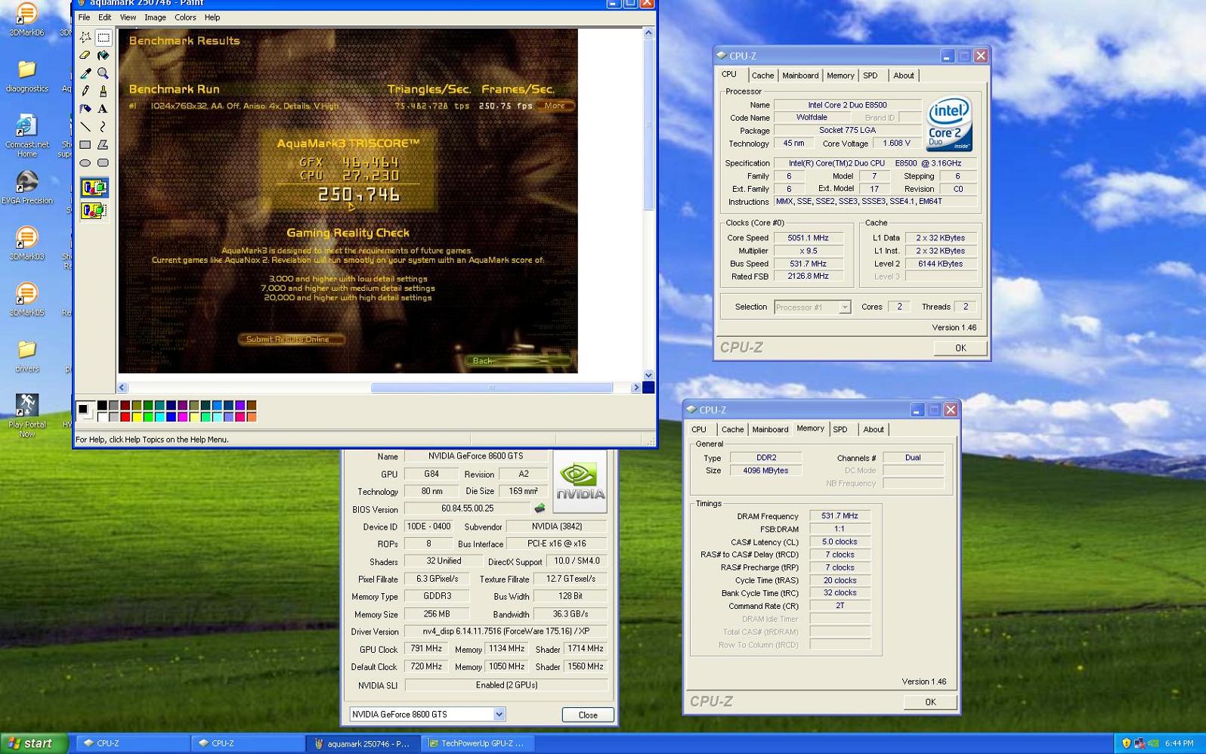Pick the Eraser tool in Paint
Image resolution: width=1206 pixels, height=754 pixels.
[85, 55]
